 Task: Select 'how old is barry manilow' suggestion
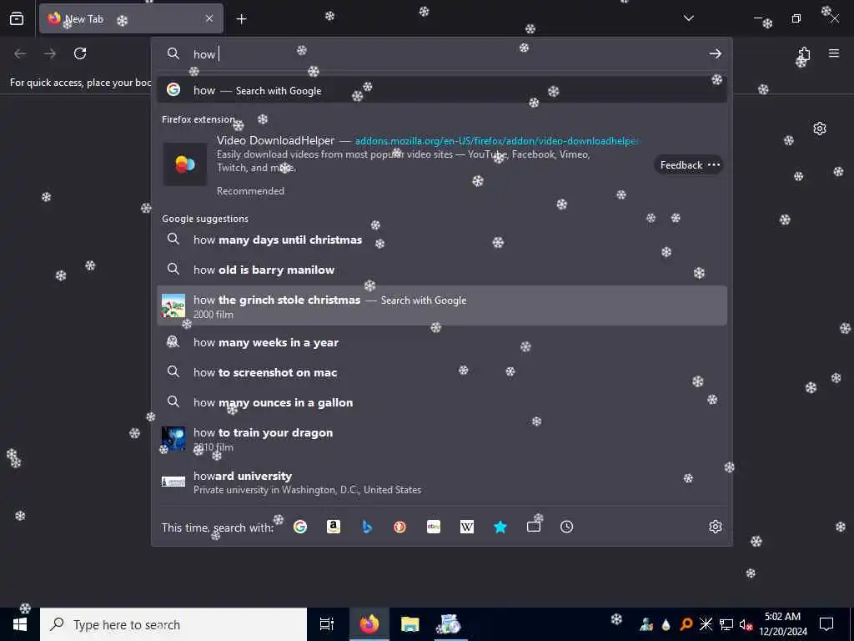442,270
